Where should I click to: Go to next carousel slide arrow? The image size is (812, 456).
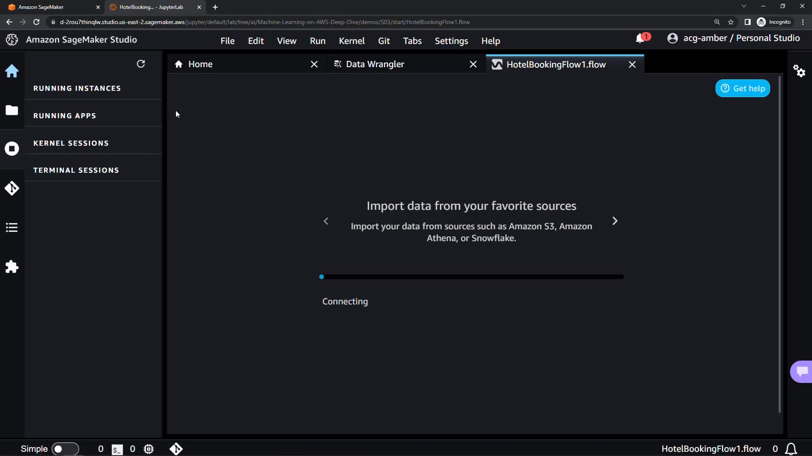(x=615, y=221)
